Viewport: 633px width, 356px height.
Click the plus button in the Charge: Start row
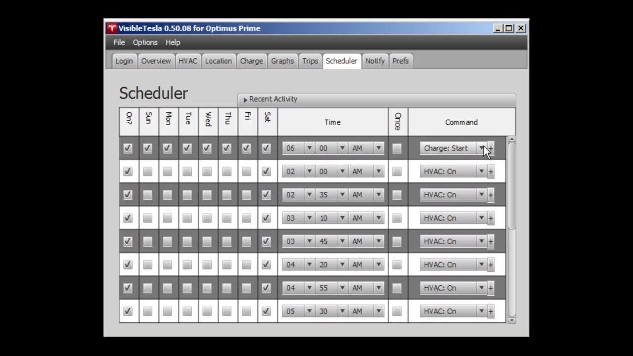(x=491, y=148)
